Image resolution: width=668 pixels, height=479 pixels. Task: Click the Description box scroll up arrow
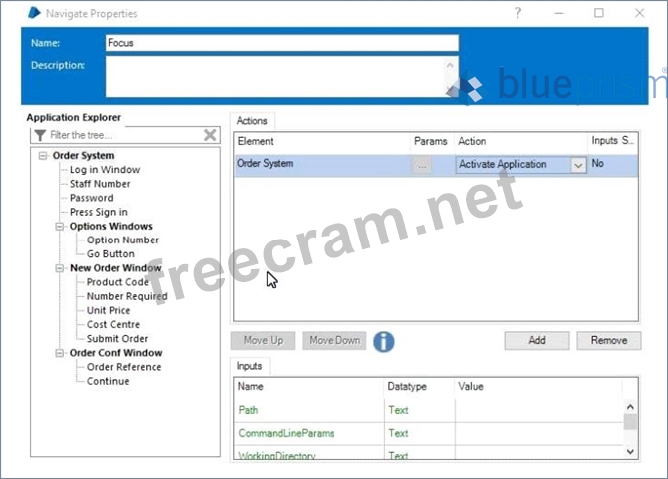[x=450, y=65]
